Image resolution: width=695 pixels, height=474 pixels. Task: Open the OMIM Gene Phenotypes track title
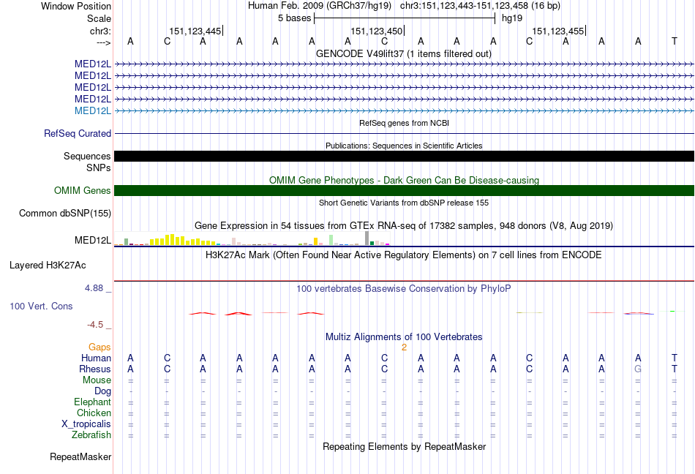pyautogui.click(x=404, y=180)
